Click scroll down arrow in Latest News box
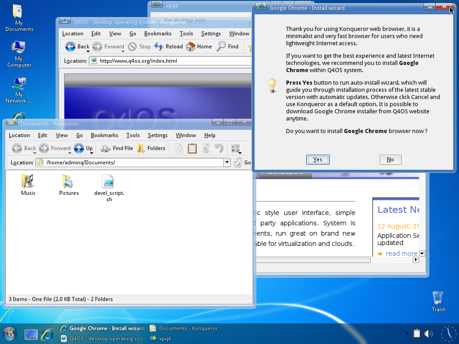This screenshot has height=344, width=459. pyautogui.click(x=422, y=254)
